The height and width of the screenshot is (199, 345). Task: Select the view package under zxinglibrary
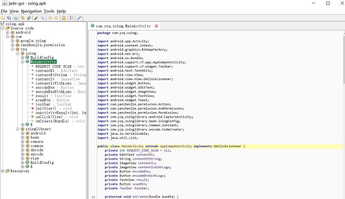pos(35,158)
